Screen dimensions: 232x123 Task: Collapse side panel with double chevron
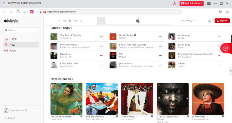tap(231, 71)
